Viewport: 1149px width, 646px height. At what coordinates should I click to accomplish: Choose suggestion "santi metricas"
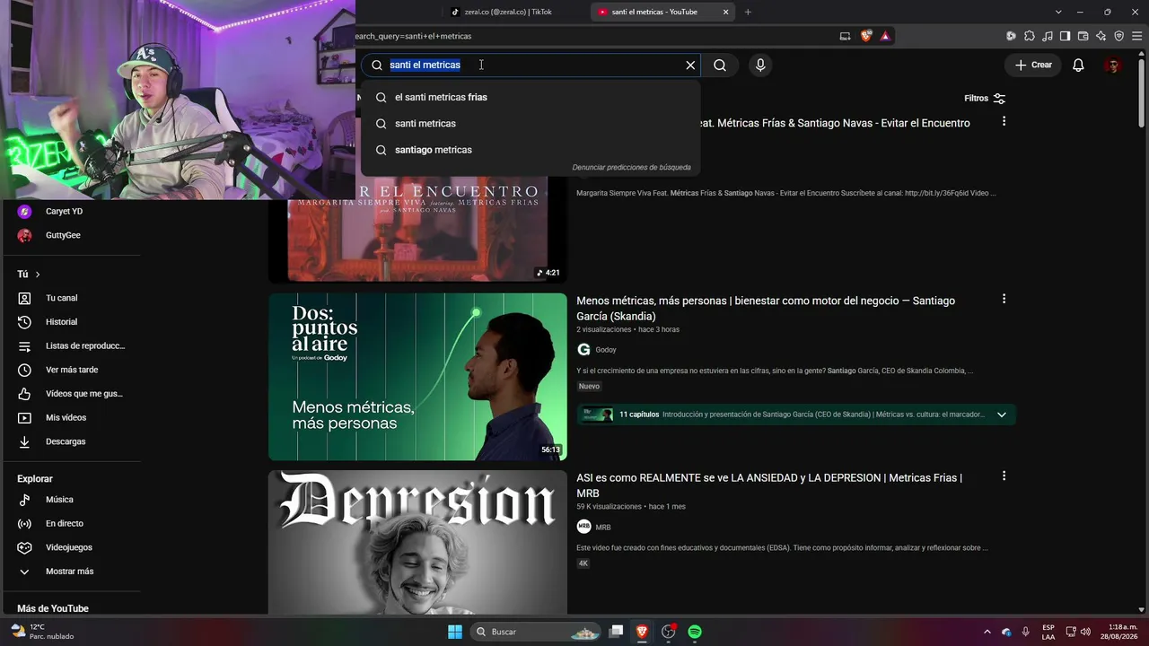[531, 123]
